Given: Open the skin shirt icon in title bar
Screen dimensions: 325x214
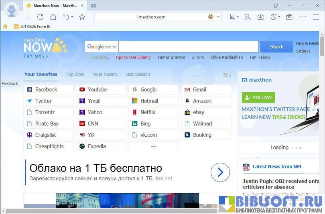Looking at the screenshot, I should (276, 6).
